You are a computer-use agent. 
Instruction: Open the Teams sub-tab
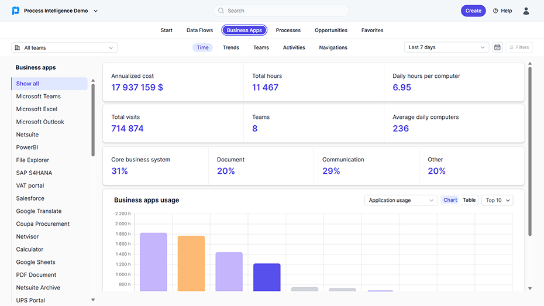(261, 47)
